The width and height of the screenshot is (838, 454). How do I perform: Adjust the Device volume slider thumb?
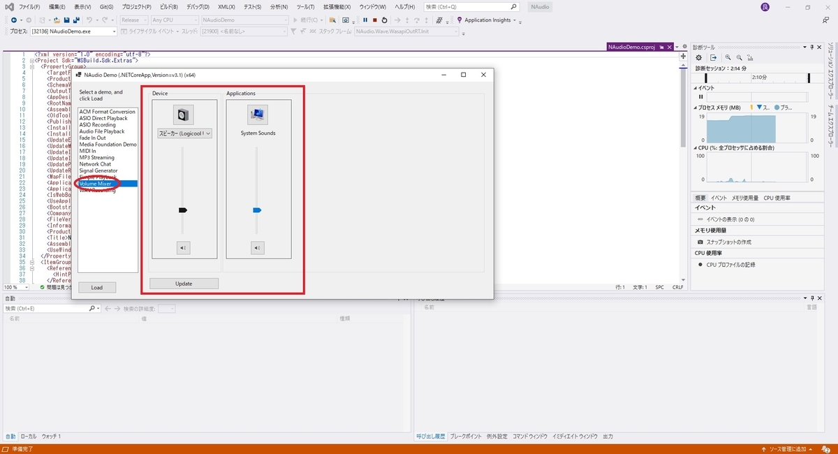(183, 210)
